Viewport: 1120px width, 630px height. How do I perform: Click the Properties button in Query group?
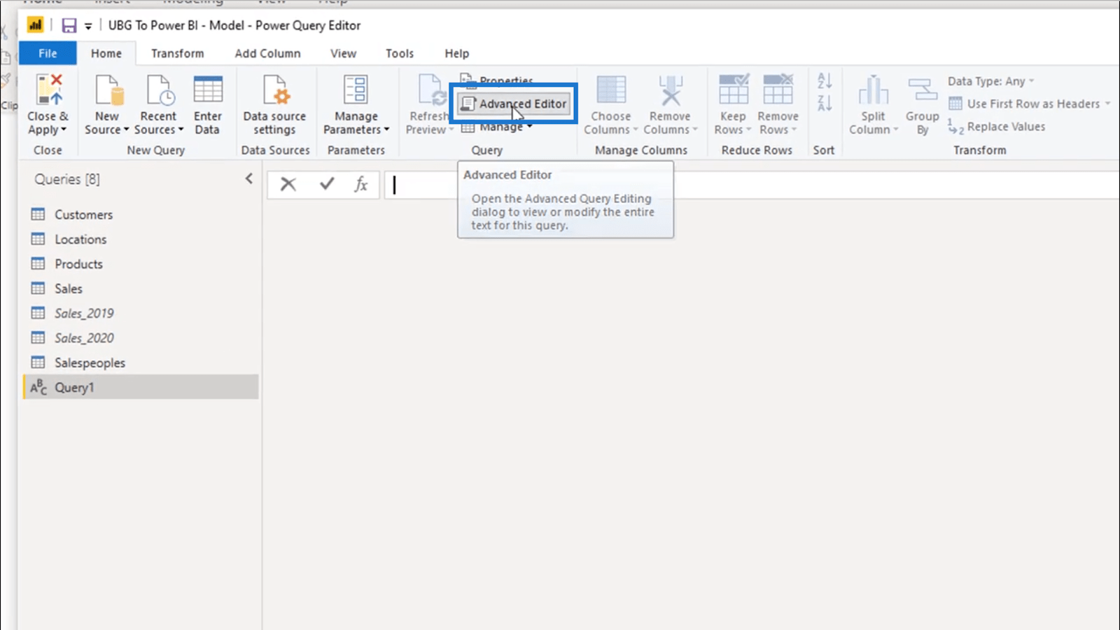[497, 80]
